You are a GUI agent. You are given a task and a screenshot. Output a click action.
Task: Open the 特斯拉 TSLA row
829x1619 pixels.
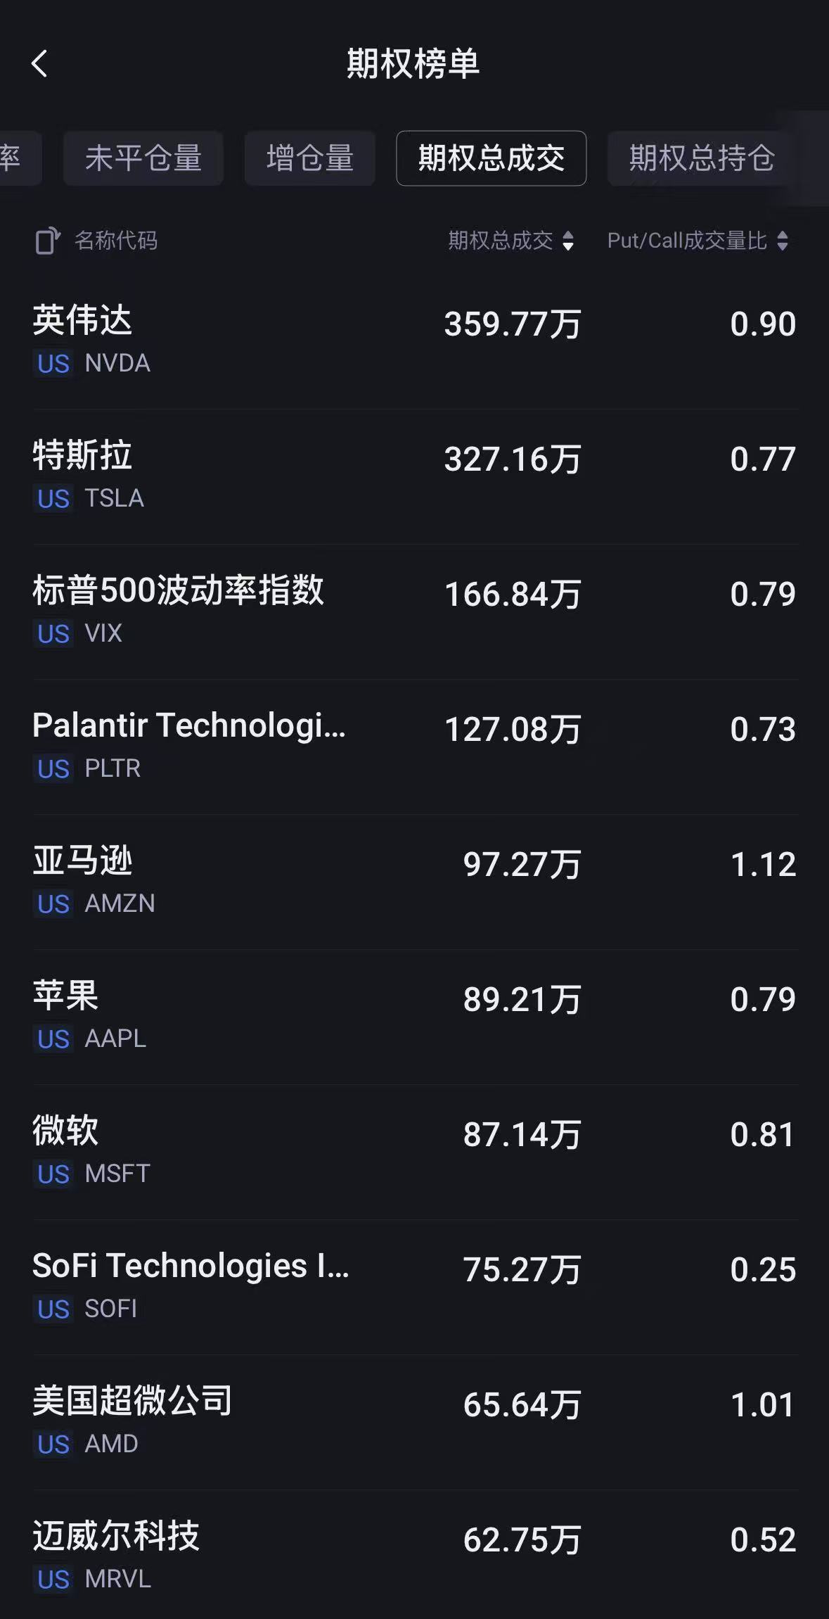415,477
